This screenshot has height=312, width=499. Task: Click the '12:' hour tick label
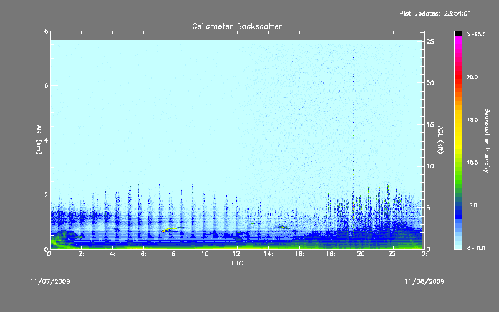pyautogui.click(x=238, y=254)
